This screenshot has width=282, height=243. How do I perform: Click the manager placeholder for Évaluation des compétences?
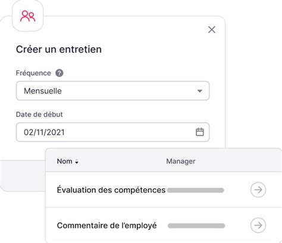(x=195, y=190)
